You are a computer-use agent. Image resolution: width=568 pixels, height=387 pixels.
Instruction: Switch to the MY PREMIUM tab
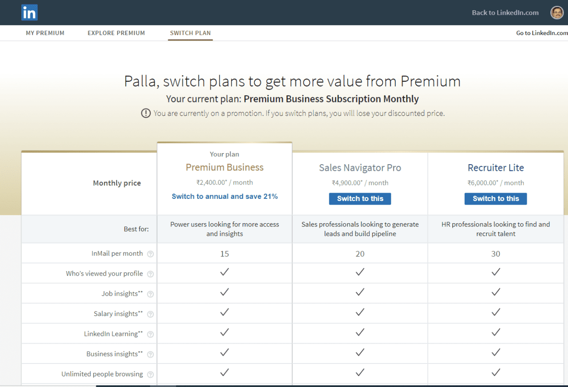tap(45, 33)
